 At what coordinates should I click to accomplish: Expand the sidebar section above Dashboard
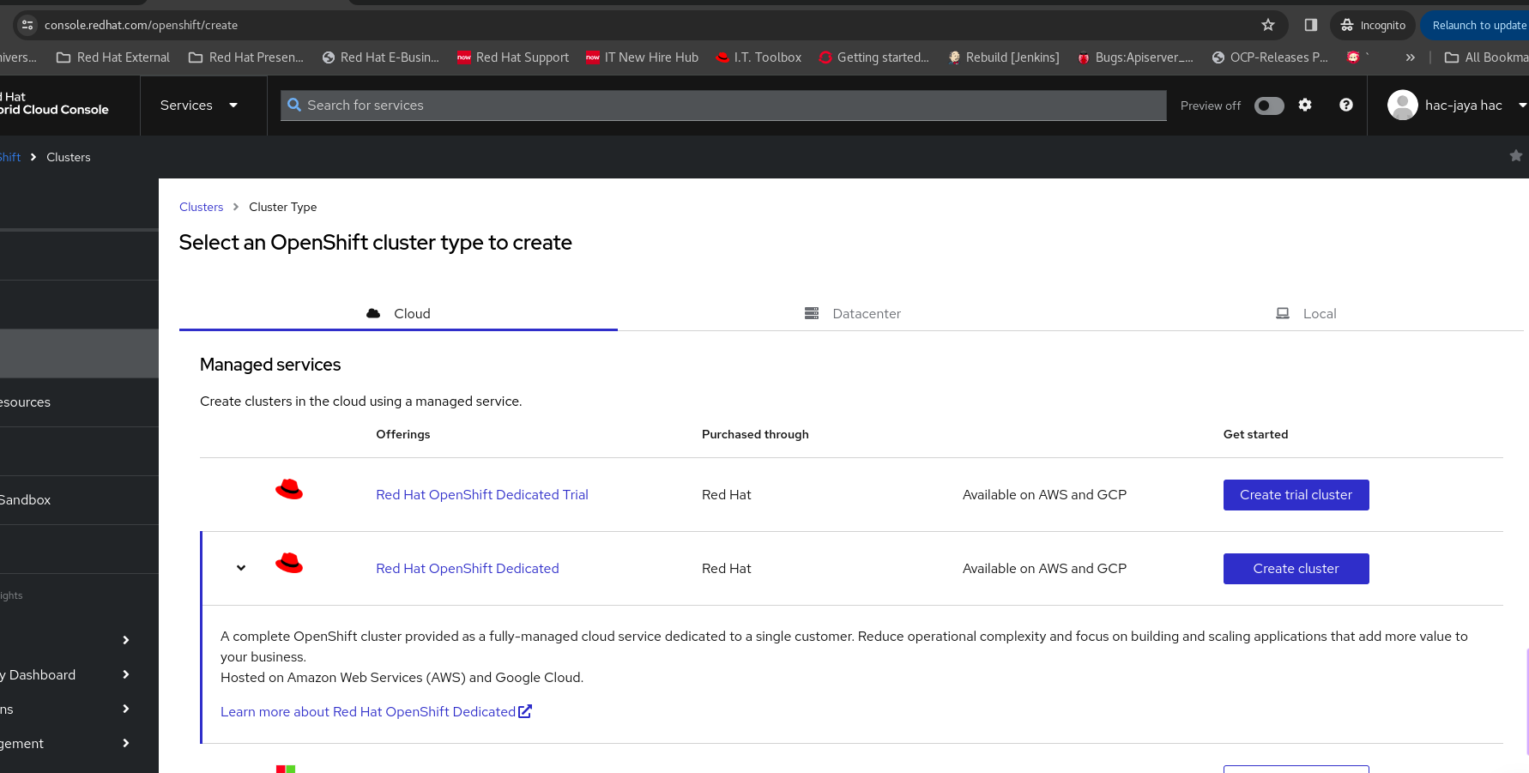[x=79, y=641]
